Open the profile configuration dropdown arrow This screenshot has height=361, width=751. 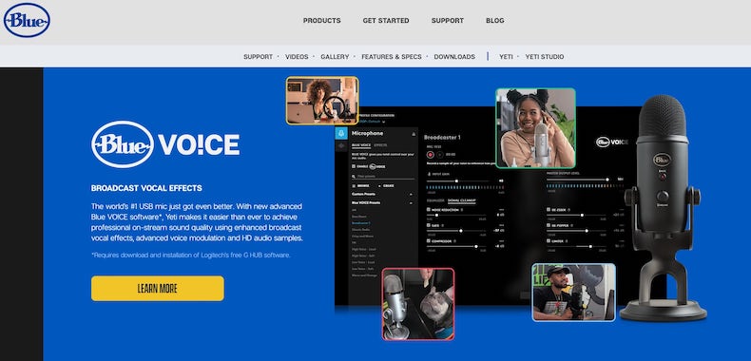pos(383,123)
